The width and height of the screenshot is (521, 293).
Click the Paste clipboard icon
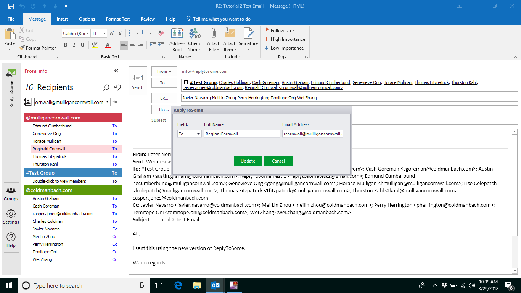(x=10, y=34)
